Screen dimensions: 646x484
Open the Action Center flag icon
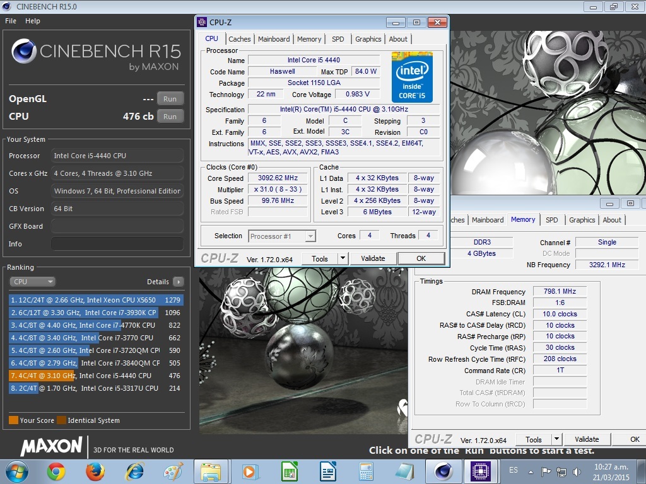click(546, 471)
